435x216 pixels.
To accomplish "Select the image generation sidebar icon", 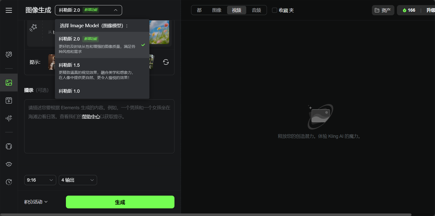I will 9,83.
